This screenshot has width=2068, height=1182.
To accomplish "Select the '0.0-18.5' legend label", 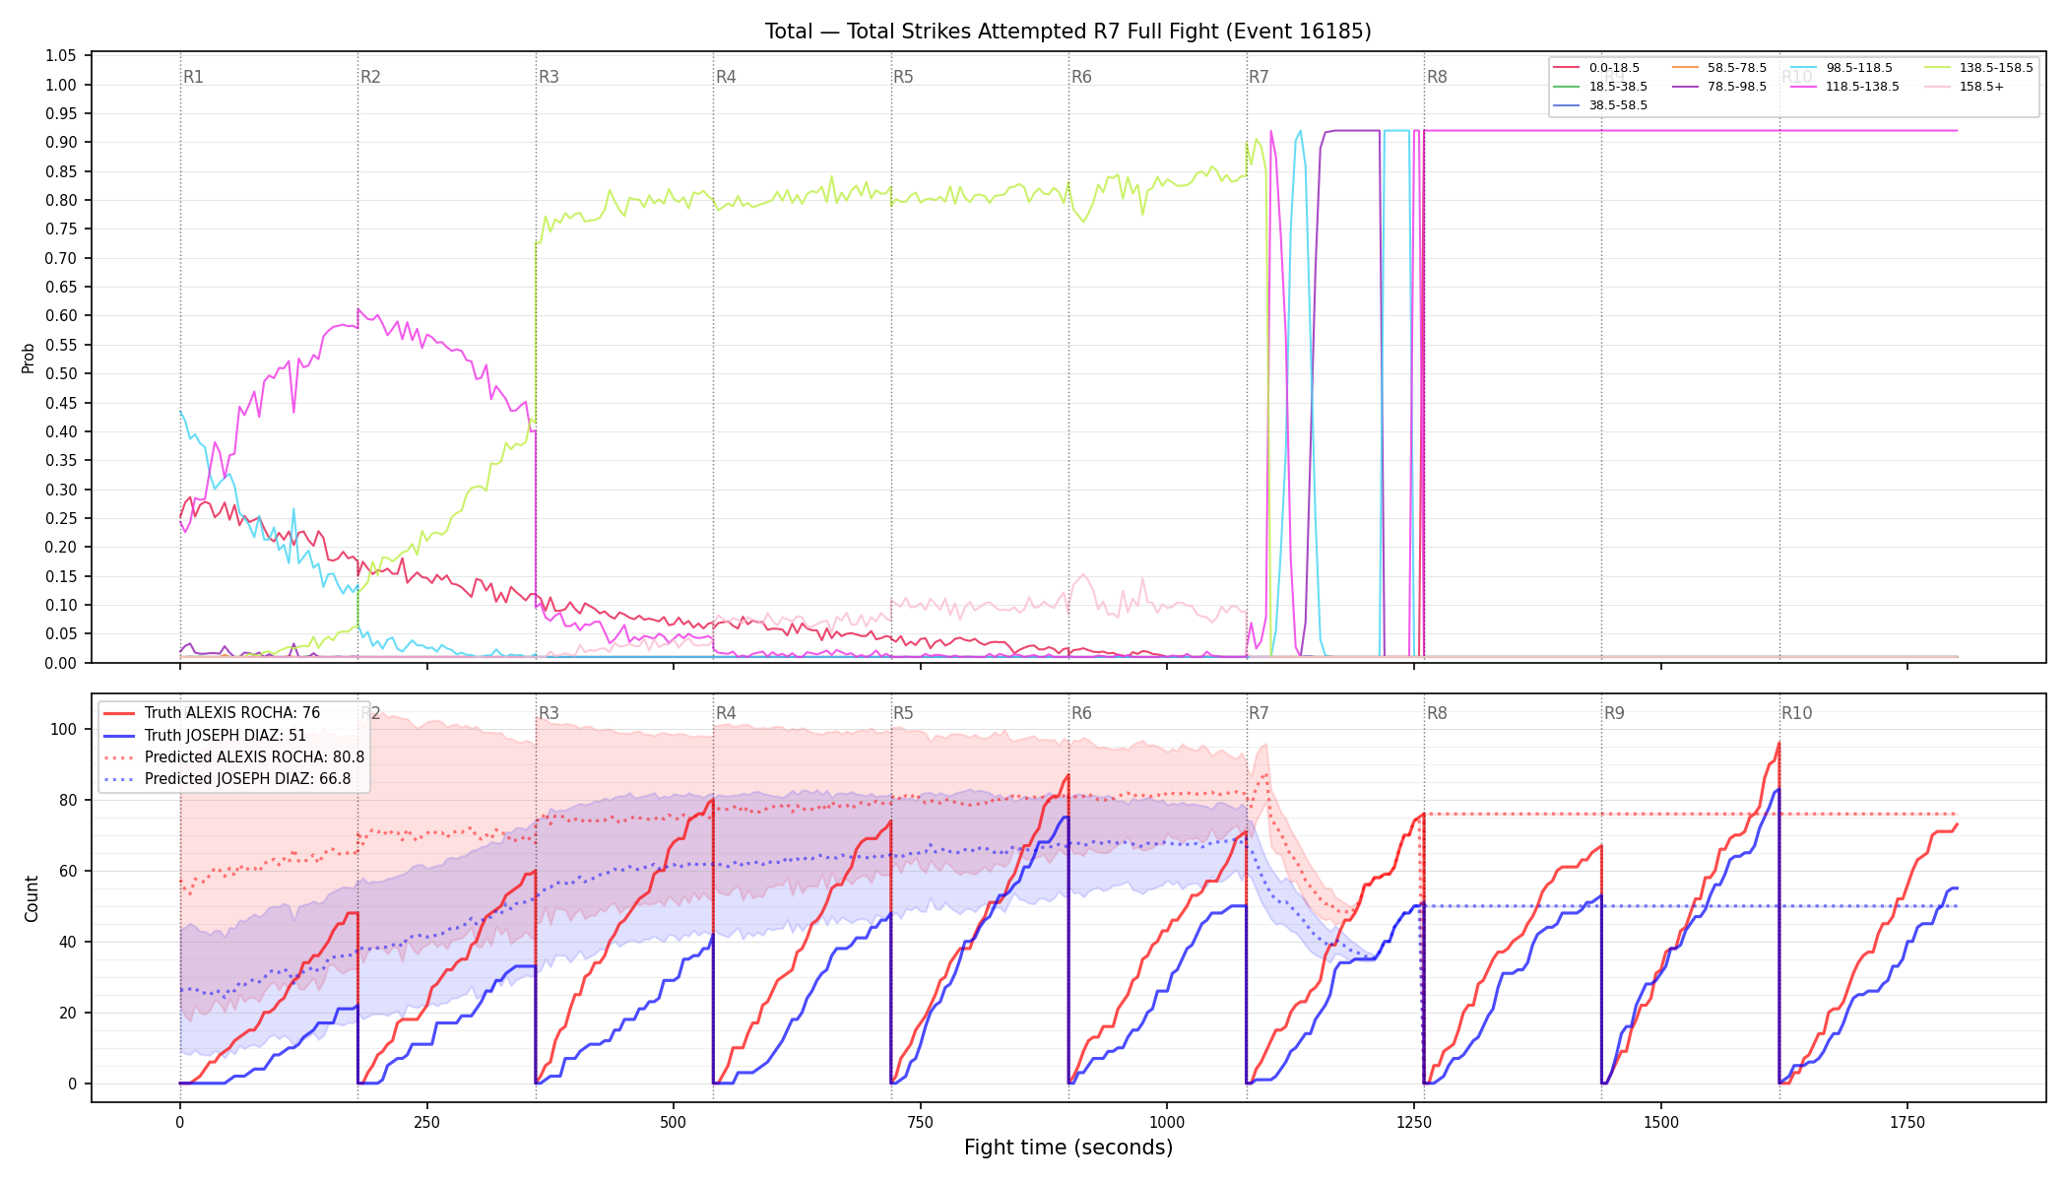I will click(1614, 68).
